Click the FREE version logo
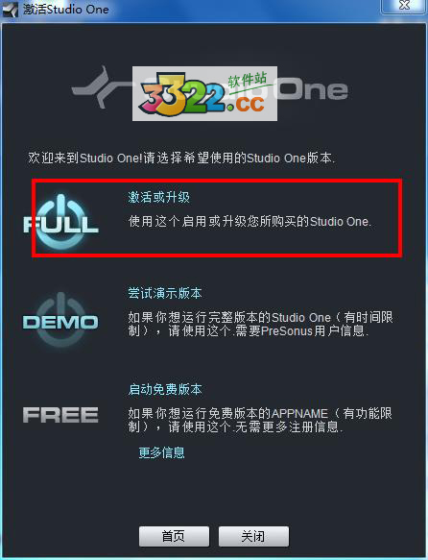This screenshot has height=560, width=428. click(60, 415)
